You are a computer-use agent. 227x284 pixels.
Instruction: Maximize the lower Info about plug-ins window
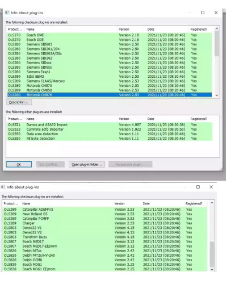point(198,187)
